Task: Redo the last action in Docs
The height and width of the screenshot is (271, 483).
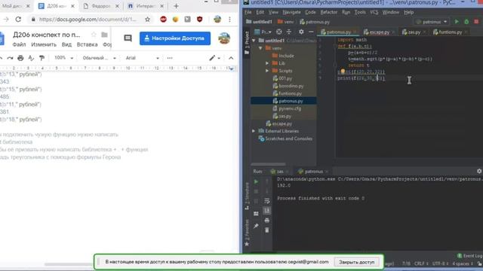Action: (x=10, y=58)
